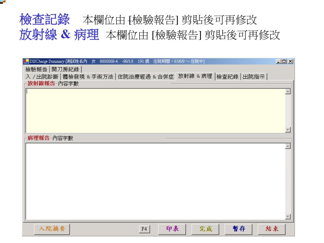Click the 病理報告 section label
Screen dimensions: 324x243
click(x=39, y=138)
